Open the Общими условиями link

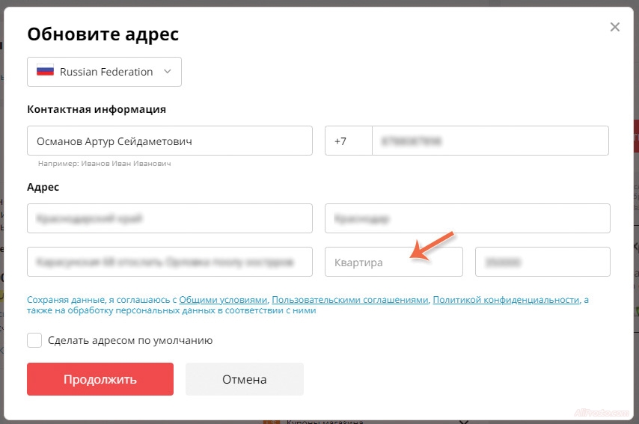pyautogui.click(x=223, y=300)
